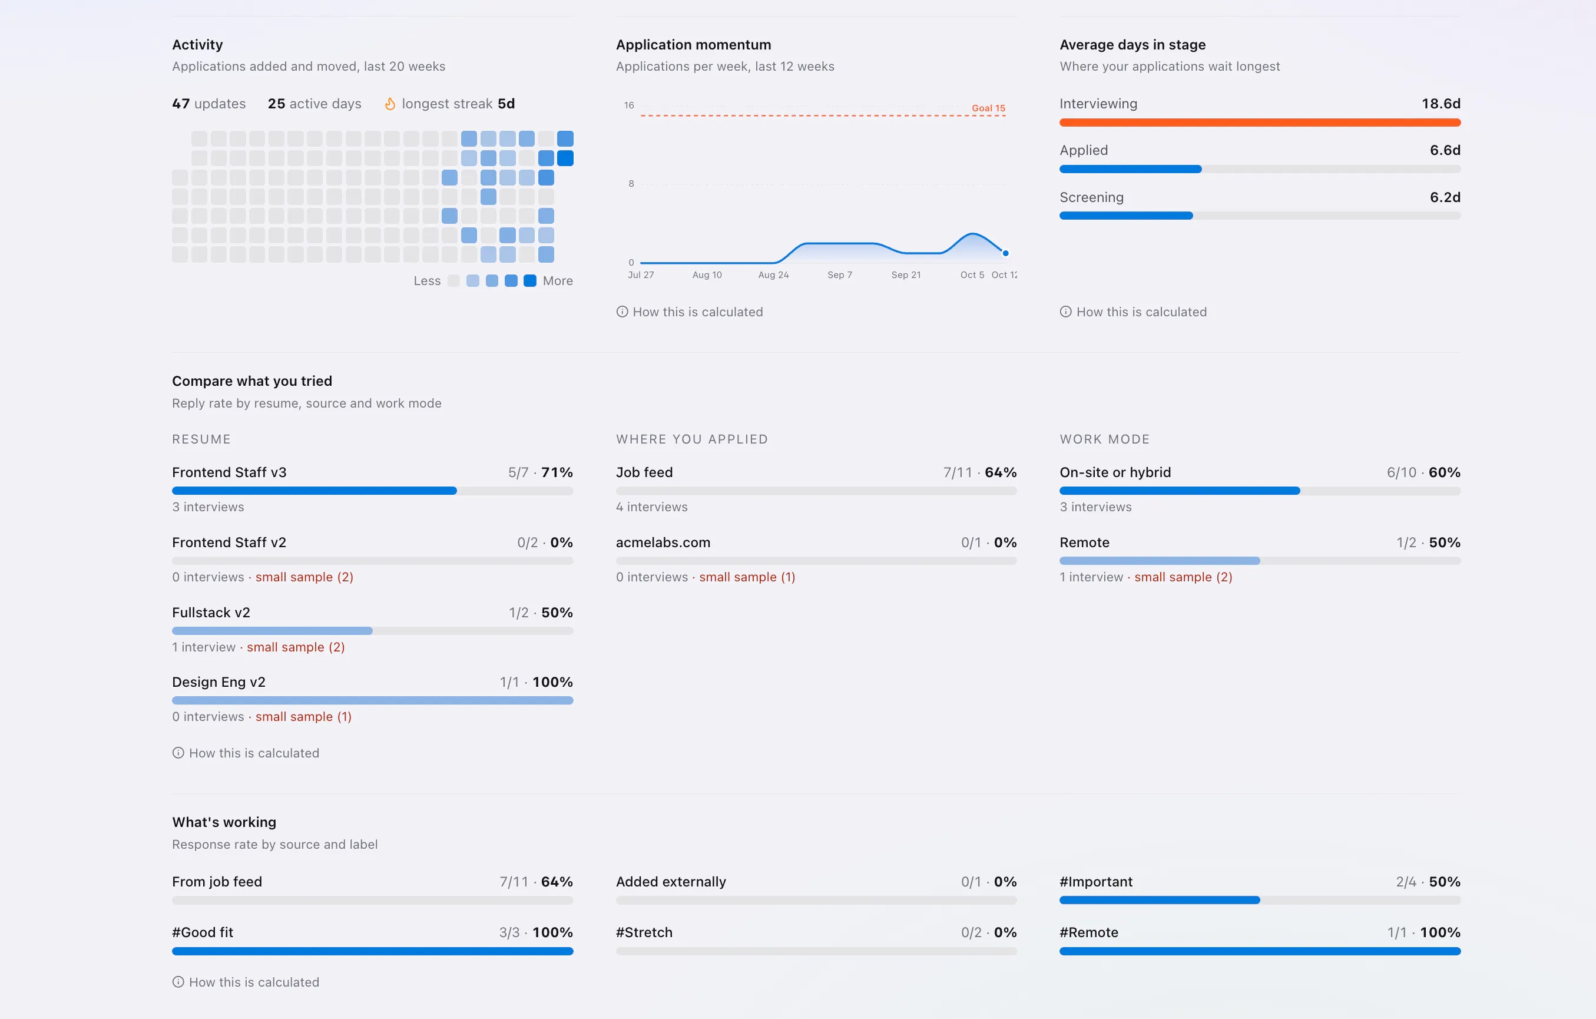Click the orange Interviewing duration bar
The height and width of the screenshot is (1019, 1596).
tap(1259, 123)
